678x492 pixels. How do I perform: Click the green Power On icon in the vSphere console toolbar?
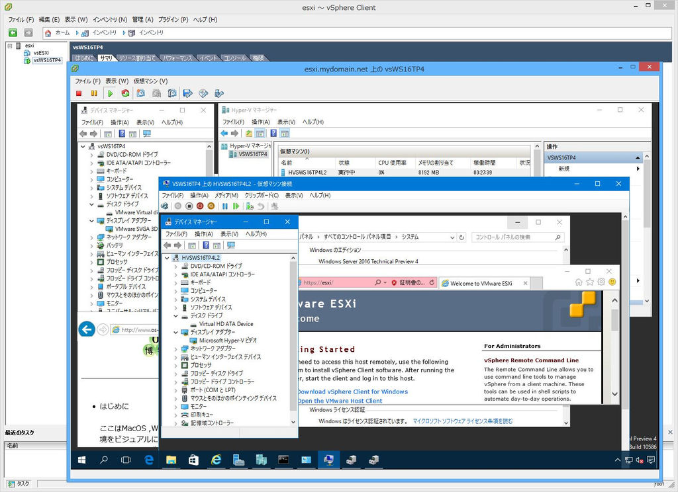[x=111, y=93]
